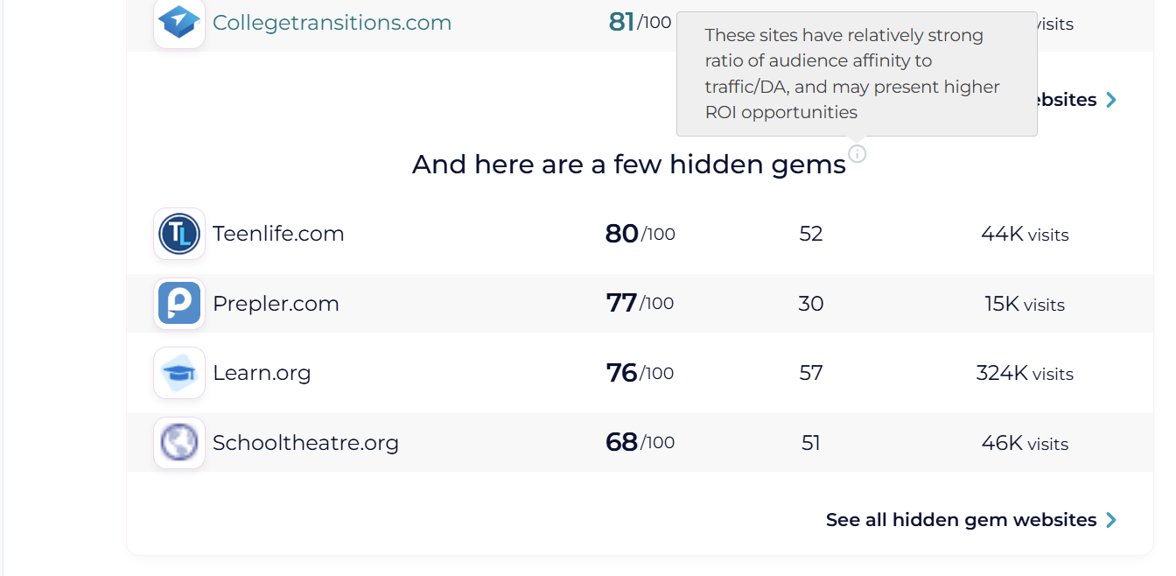Select the Learn.org site name
Viewport: 1176px width, 576px height.
point(262,373)
